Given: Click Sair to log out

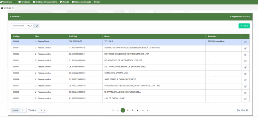Looking at the screenshot, I should click(97, 2).
